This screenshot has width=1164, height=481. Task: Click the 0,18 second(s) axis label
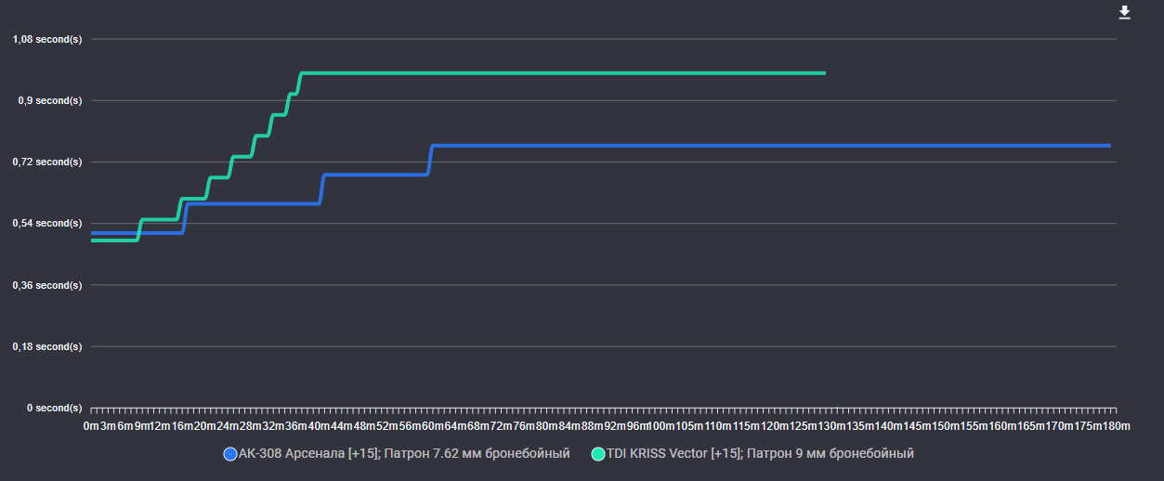point(47,346)
